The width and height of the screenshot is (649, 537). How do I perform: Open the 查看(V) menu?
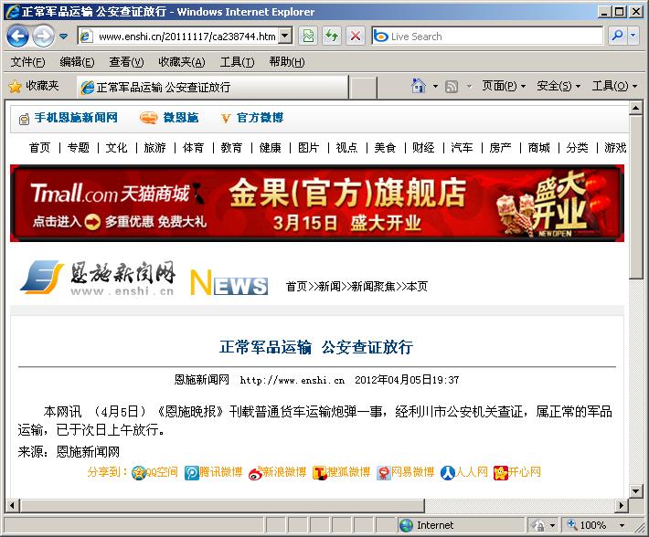(126, 61)
